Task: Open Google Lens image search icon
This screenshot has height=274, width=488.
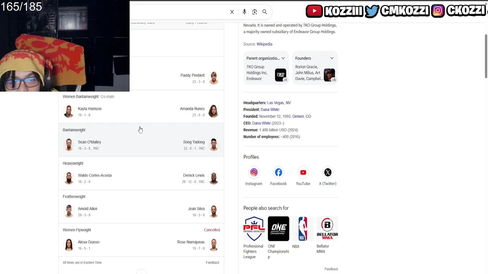Action: 255,12
